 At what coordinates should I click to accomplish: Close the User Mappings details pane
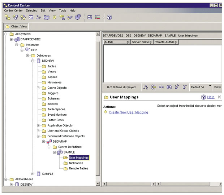(x=219, y=97)
